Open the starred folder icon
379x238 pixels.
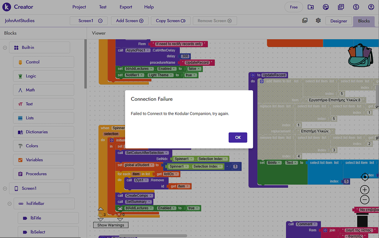311,7
